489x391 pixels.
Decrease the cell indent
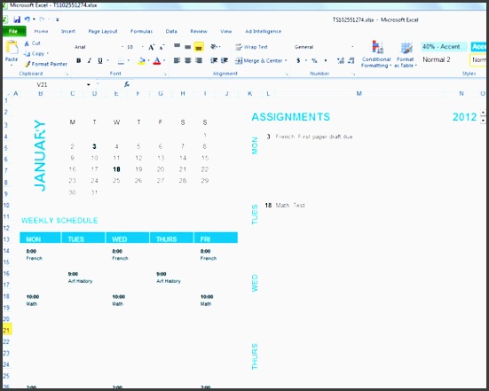point(214,60)
